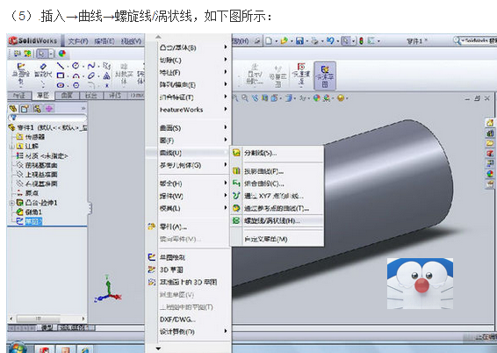Open the FeatureManager design tree tab icon
The height and width of the screenshot is (353, 497).
(x=12, y=109)
